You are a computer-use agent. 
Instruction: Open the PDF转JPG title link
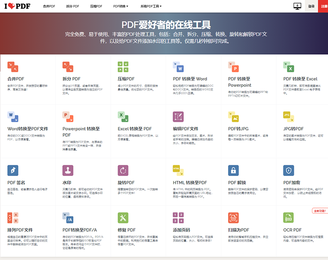[238, 129]
